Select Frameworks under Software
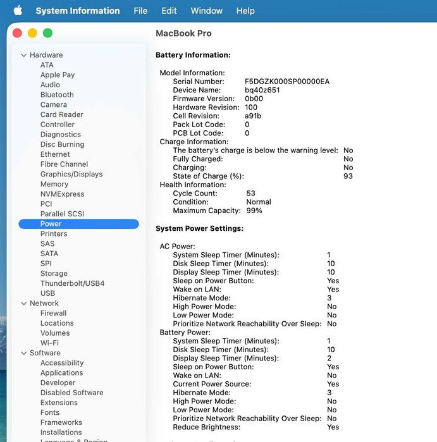Image resolution: width=437 pixels, height=442 pixels. tap(61, 422)
